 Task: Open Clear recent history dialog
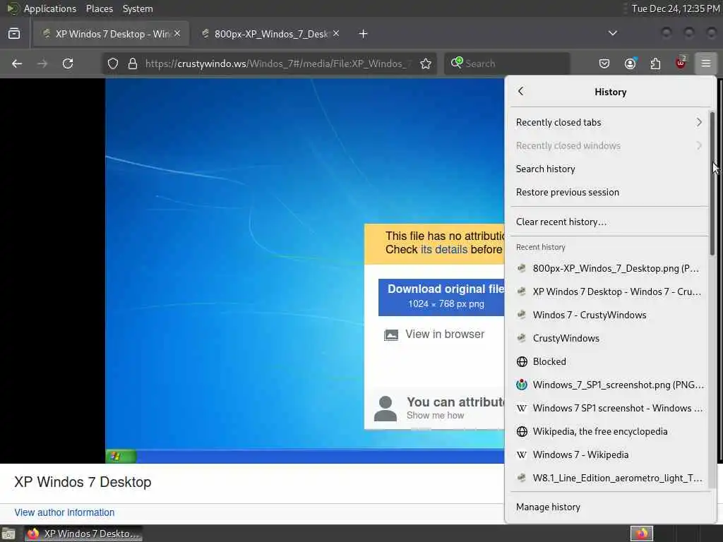[x=609, y=222]
